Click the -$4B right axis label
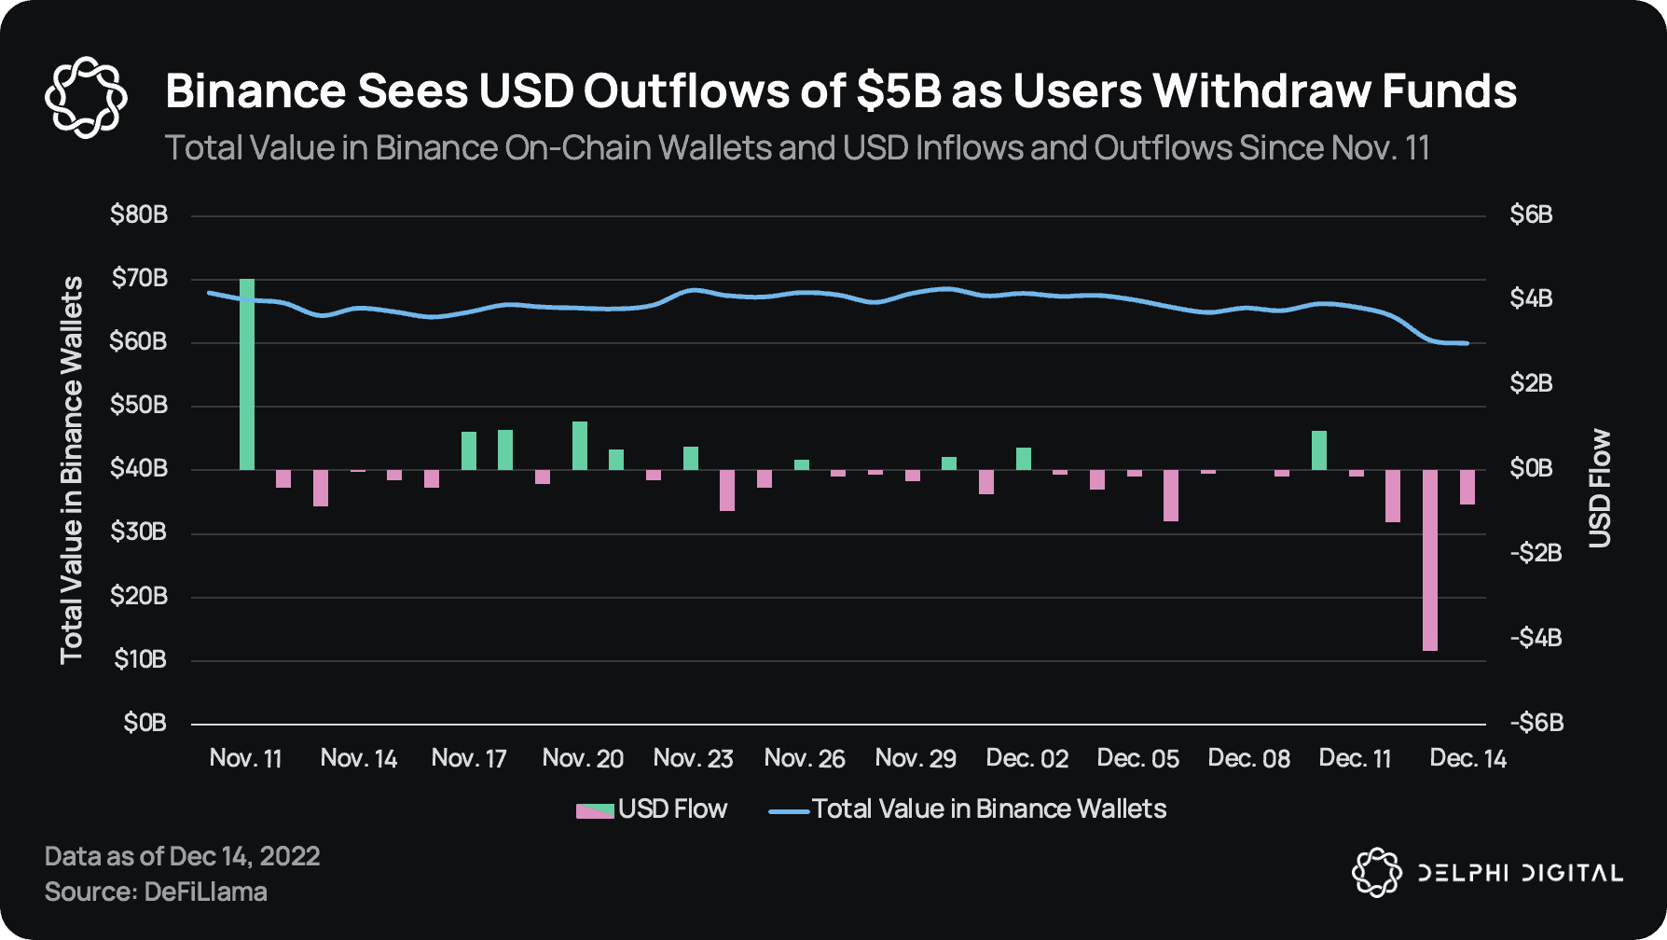The image size is (1667, 940). [x=1536, y=638]
